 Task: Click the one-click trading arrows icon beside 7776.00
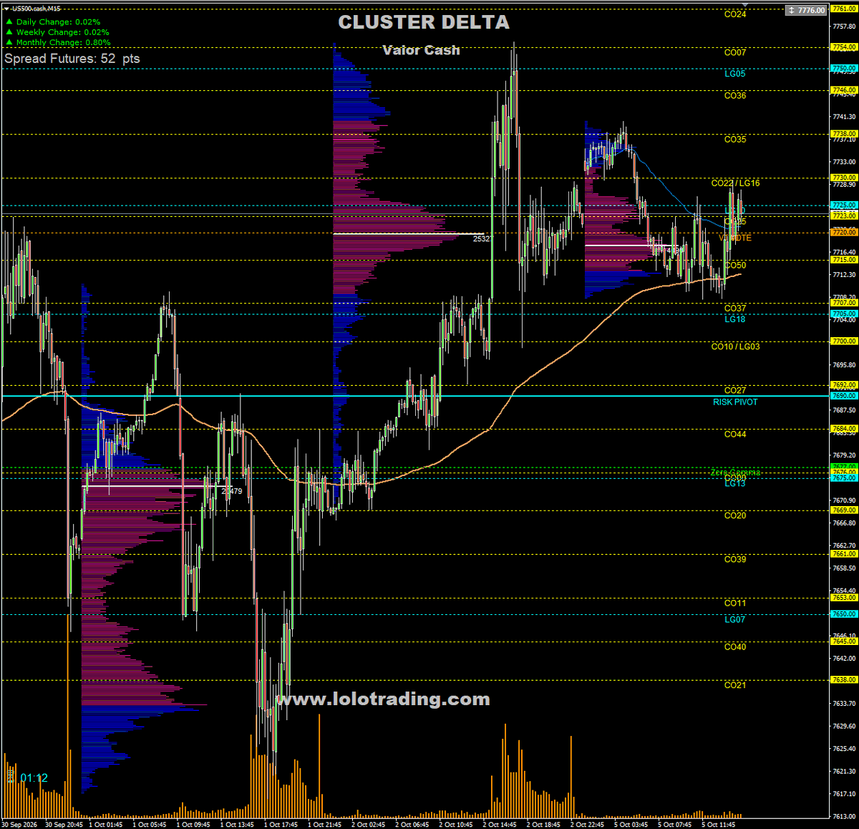(x=791, y=10)
